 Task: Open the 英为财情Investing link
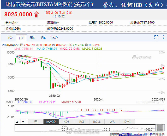click(131, 134)
